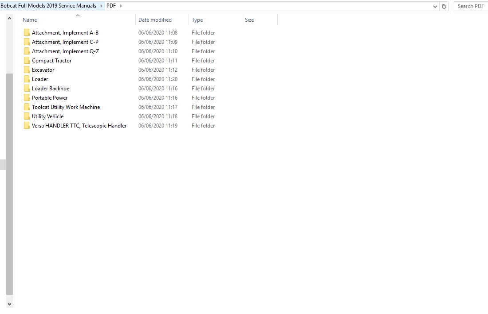The height and width of the screenshot is (314, 488).
Task: Select the Attachment, Implement Q-Z name
Action: click(65, 51)
